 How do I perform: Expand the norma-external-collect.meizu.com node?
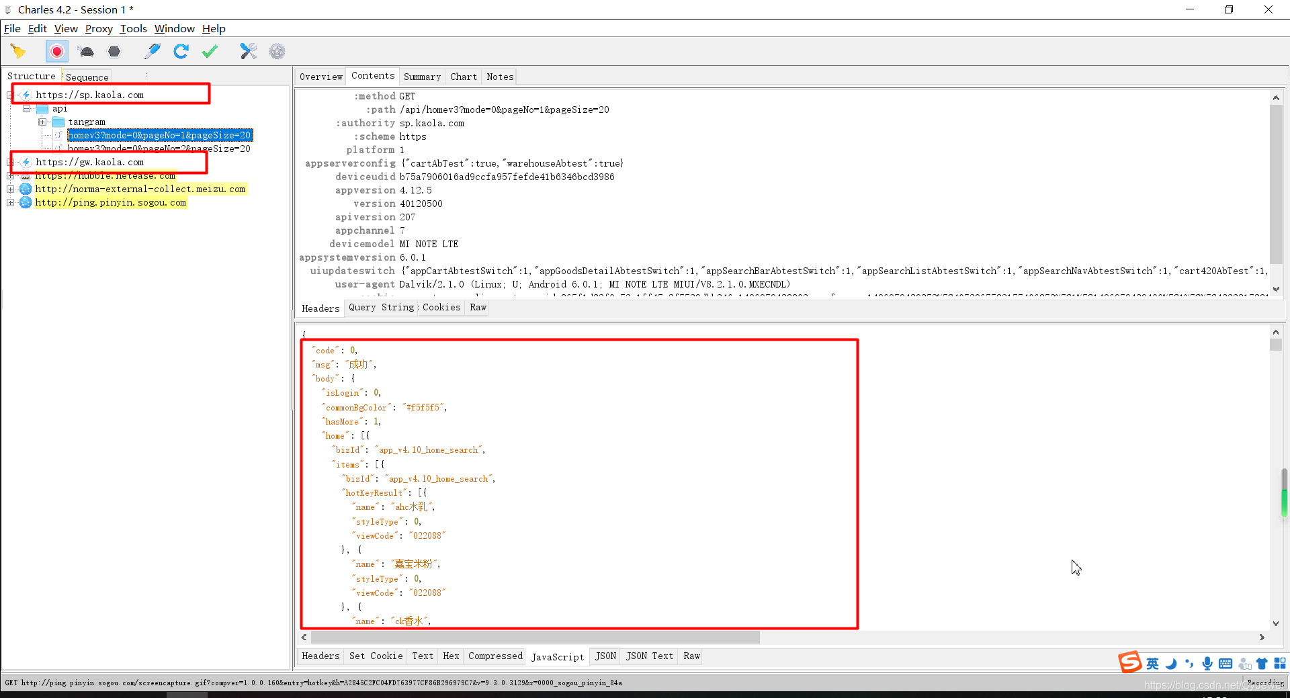[x=10, y=189]
